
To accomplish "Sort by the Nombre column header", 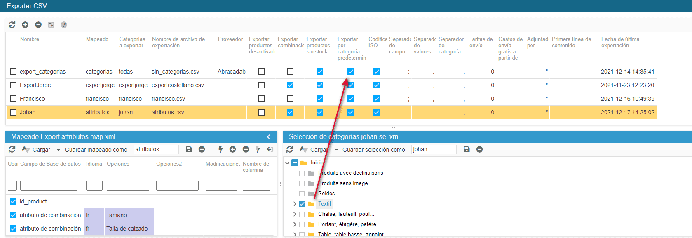I will pos(30,39).
